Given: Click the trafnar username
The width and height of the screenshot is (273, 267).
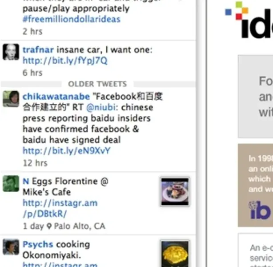Looking at the screenshot, I should pos(38,50).
